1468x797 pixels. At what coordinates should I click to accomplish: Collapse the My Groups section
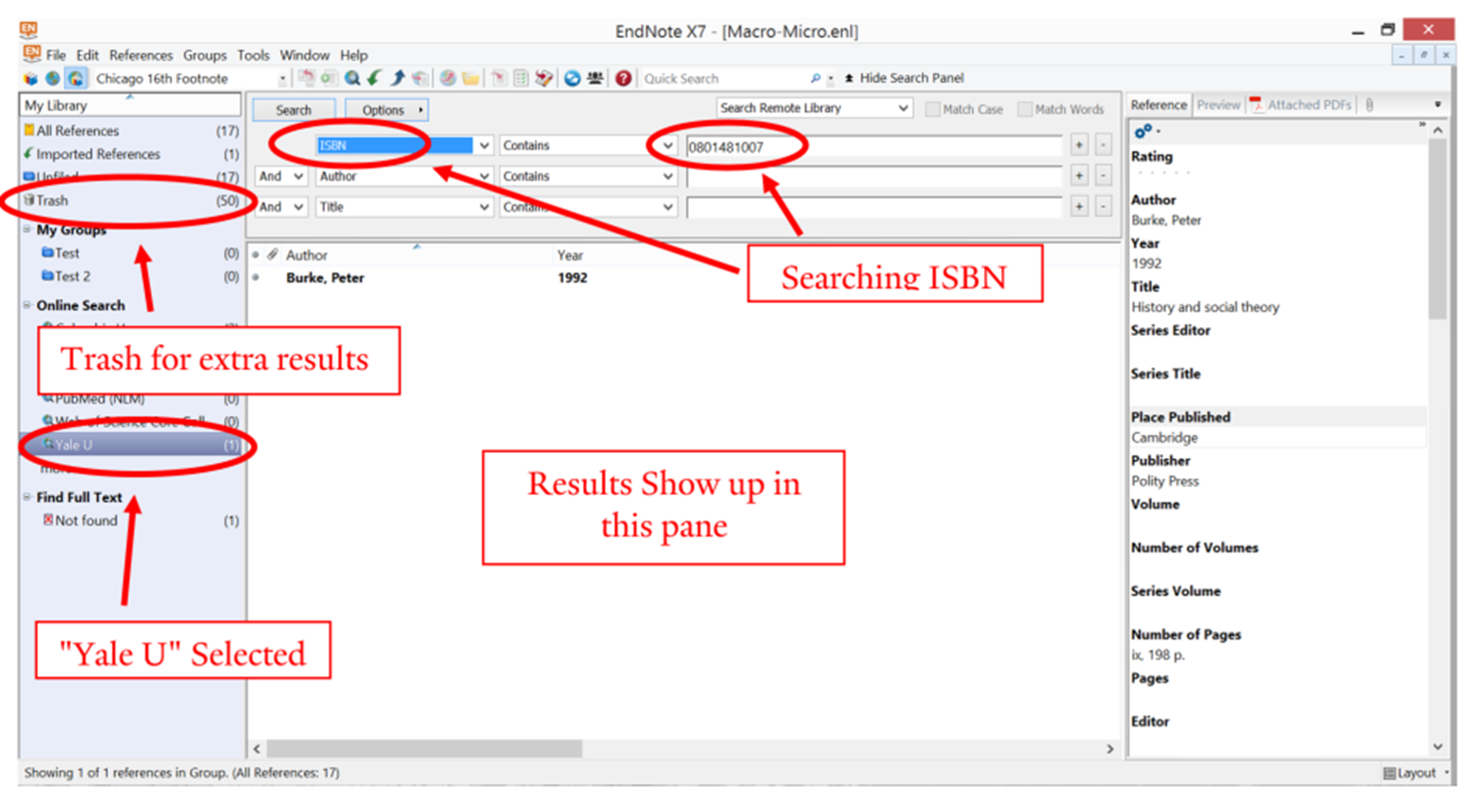(x=27, y=229)
